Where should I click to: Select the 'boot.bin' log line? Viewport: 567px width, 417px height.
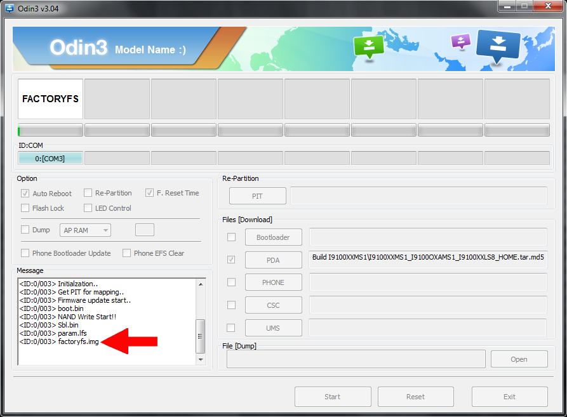pos(51,308)
